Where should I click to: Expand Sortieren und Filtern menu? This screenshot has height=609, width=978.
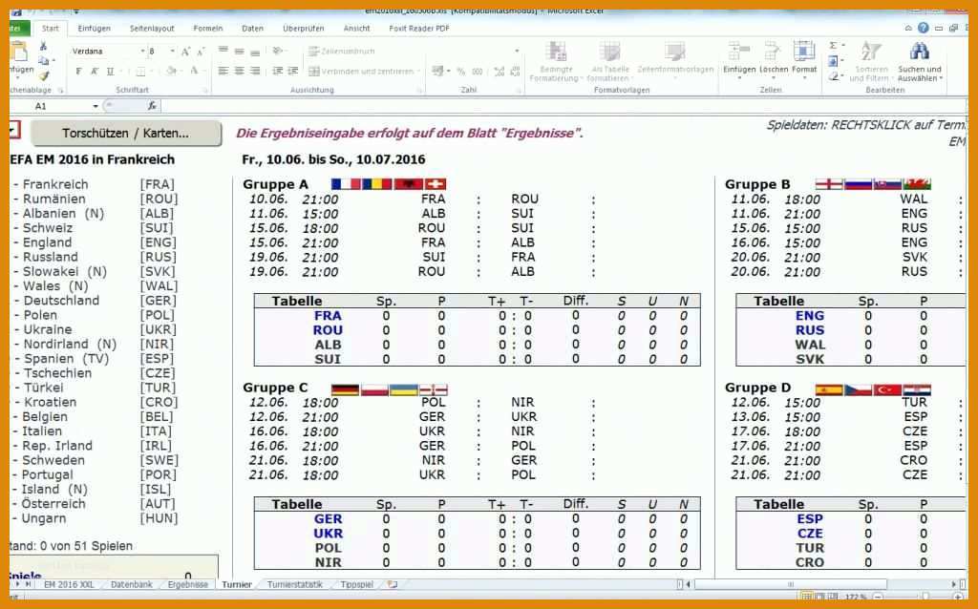point(871,61)
